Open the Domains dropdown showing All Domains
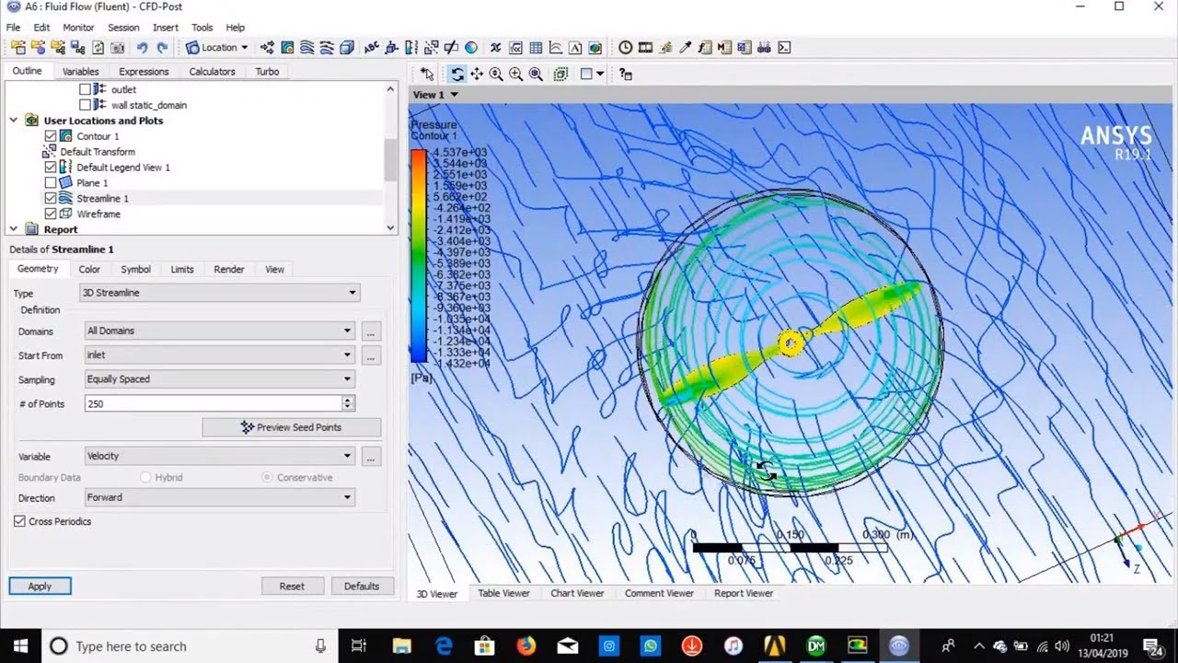Viewport: 1178px width, 663px height. coord(219,331)
